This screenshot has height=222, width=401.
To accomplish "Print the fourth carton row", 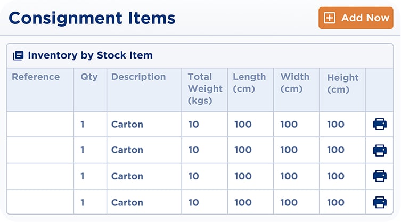I will [x=380, y=202].
